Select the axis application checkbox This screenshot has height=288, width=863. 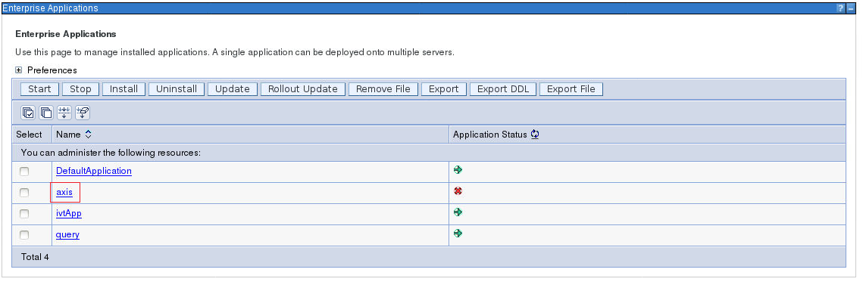point(24,193)
